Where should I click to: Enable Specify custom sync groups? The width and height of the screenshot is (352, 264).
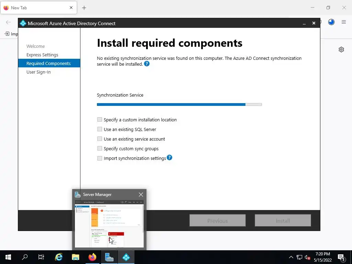pos(99,148)
